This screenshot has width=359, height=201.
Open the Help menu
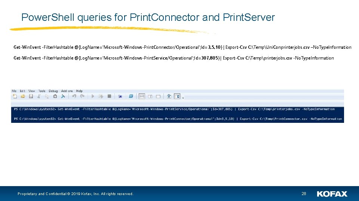79,91
